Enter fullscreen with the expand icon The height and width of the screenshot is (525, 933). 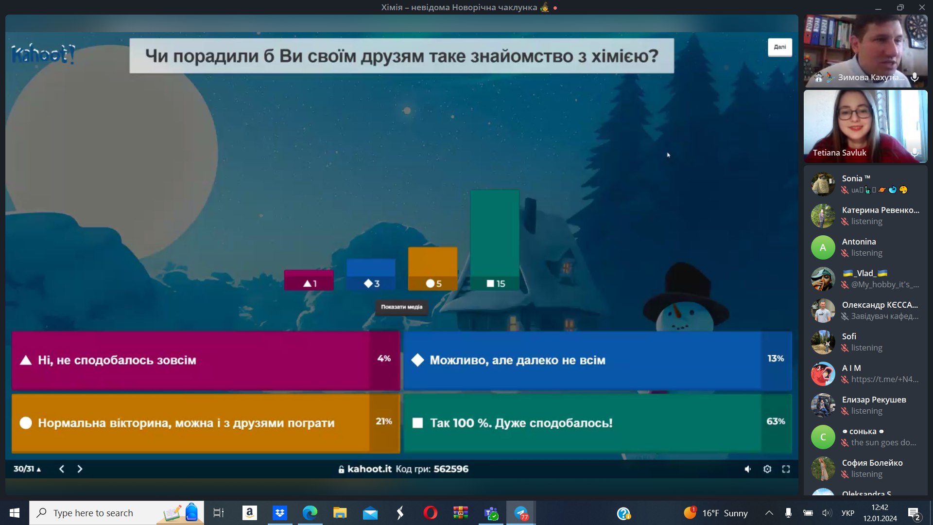point(786,469)
